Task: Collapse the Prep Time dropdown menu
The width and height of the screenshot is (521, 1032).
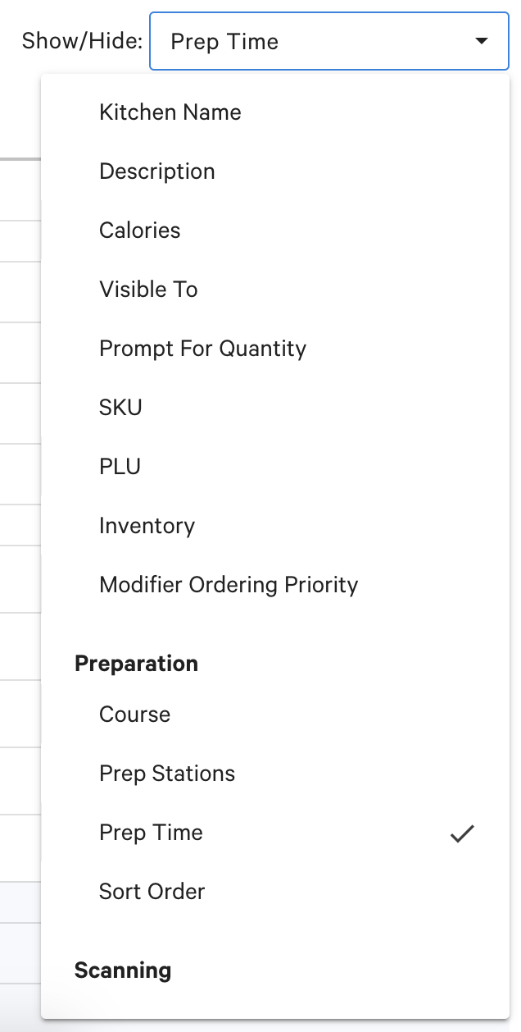Action: coord(328,41)
